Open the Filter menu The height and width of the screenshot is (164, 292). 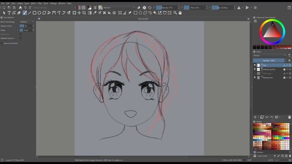(40, 3)
